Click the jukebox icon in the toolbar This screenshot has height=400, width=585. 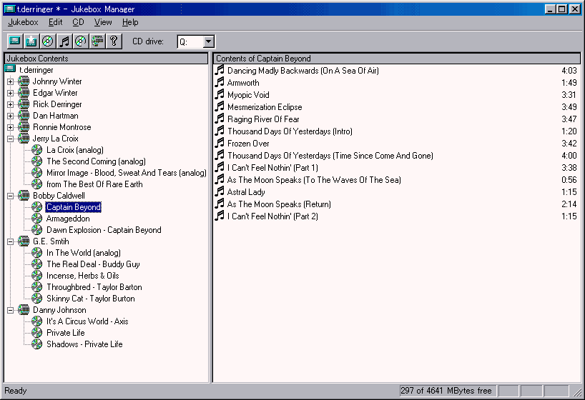tap(14, 41)
